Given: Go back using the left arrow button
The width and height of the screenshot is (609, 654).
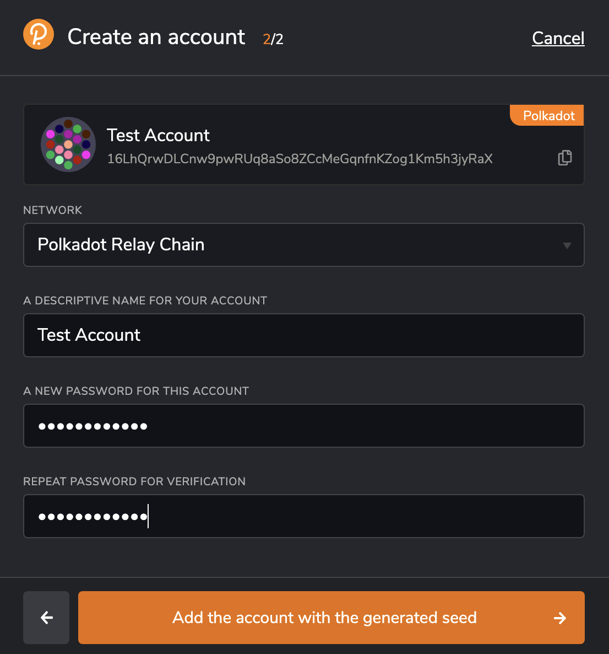Looking at the screenshot, I should pyautogui.click(x=46, y=617).
